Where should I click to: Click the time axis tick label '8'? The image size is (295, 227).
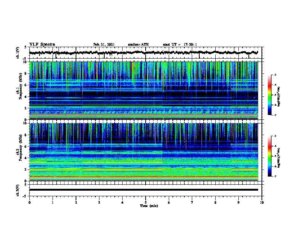(215, 203)
